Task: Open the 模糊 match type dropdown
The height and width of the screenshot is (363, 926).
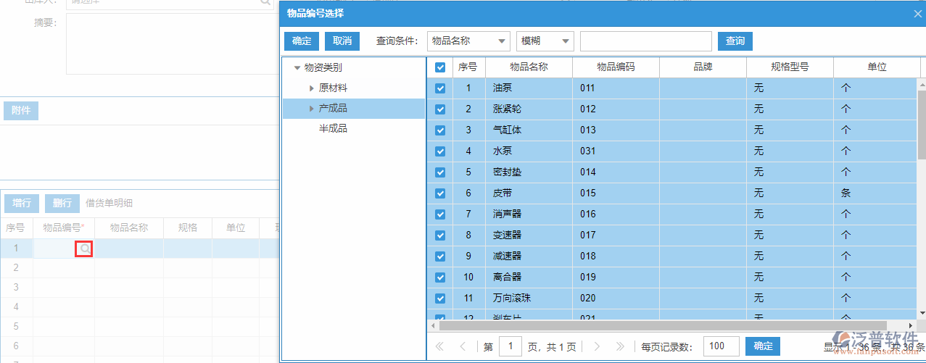Action: tap(545, 41)
